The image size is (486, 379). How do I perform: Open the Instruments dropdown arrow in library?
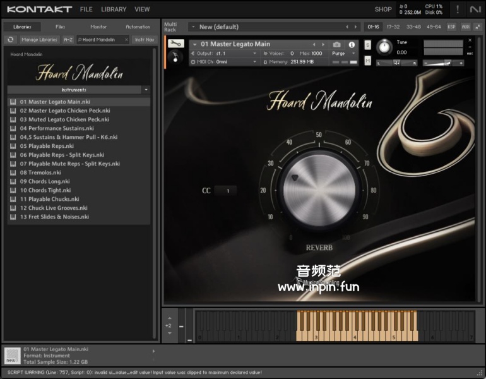[146, 90]
